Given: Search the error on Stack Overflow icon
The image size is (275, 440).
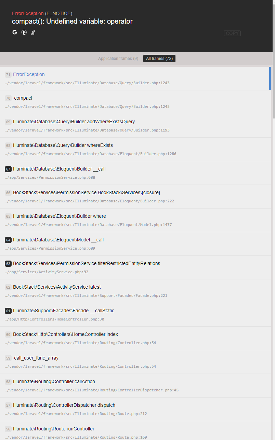Looking at the screenshot, I should tap(33, 33).
